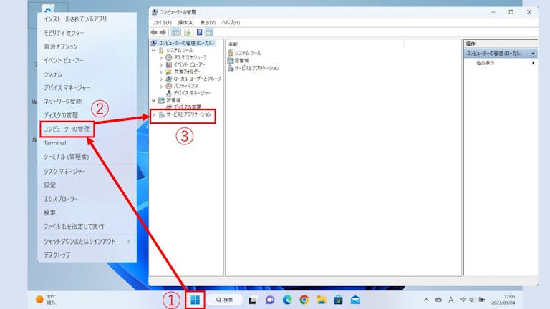
Task: Click the デバイス マネージャー icon in tree
Action: 169,93
